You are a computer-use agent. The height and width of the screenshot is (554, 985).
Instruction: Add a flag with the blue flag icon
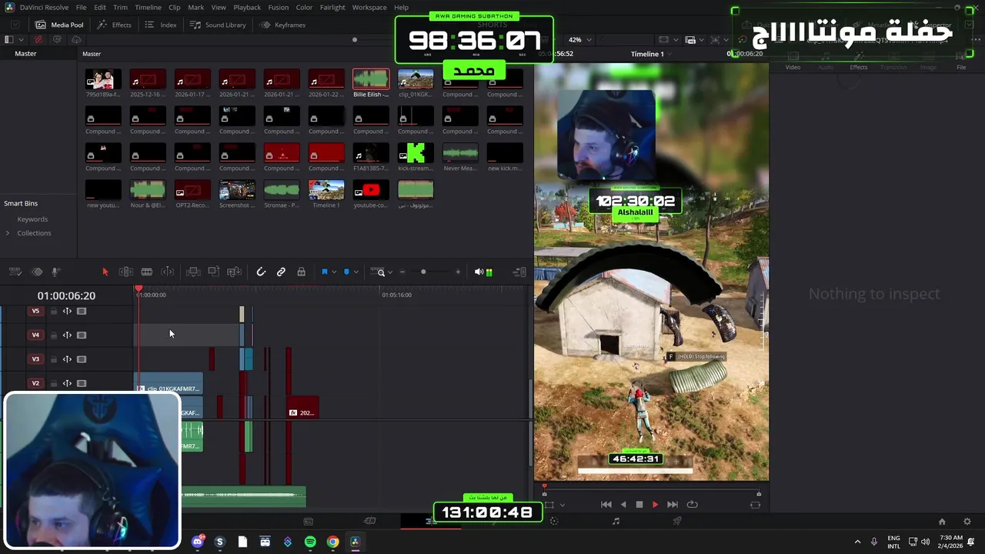point(324,272)
